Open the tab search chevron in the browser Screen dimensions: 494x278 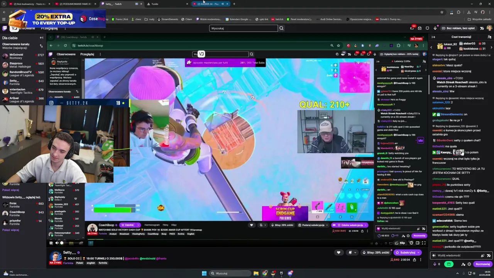(x=3, y=4)
